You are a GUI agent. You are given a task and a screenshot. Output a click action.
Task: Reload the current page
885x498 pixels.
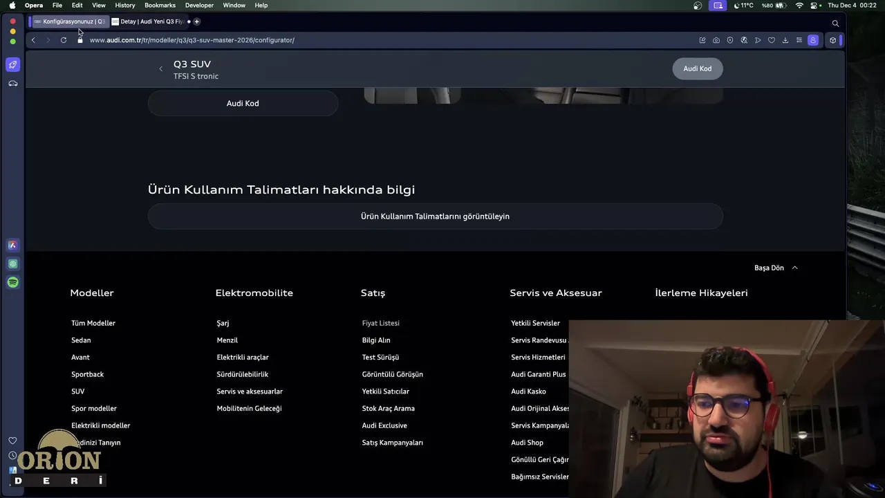pyautogui.click(x=64, y=40)
